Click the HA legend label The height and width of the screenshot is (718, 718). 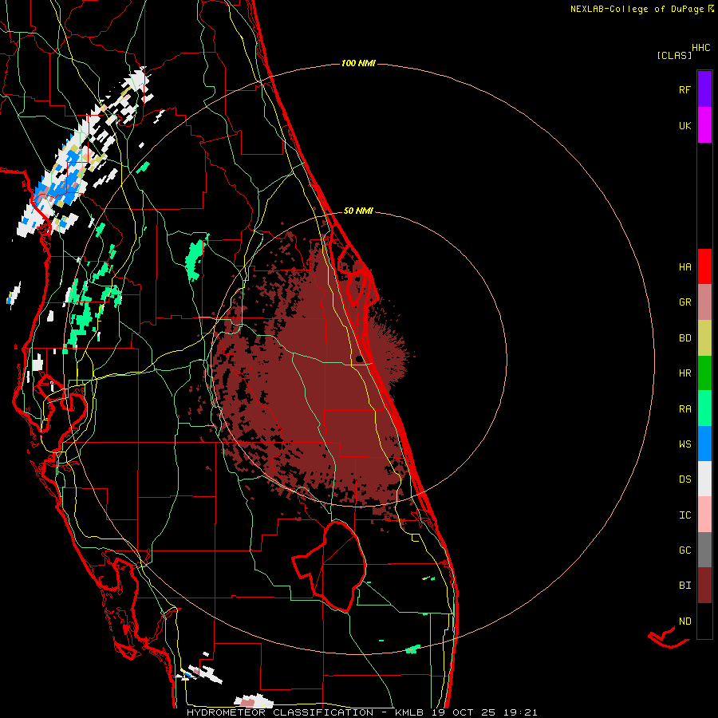[x=684, y=267]
